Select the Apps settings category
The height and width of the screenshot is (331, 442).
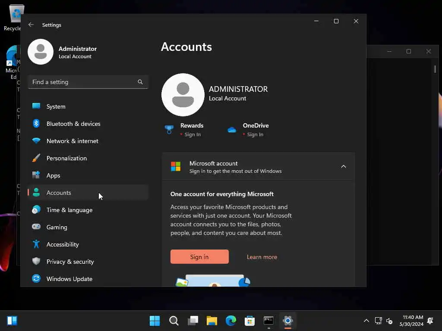coord(88,175)
